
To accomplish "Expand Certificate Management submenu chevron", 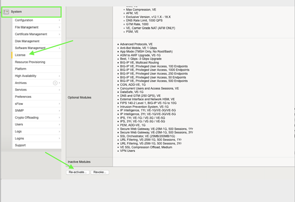I will coord(59,34).
